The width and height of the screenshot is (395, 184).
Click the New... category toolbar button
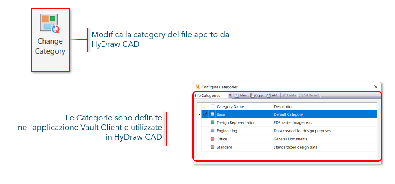point(242,96)
